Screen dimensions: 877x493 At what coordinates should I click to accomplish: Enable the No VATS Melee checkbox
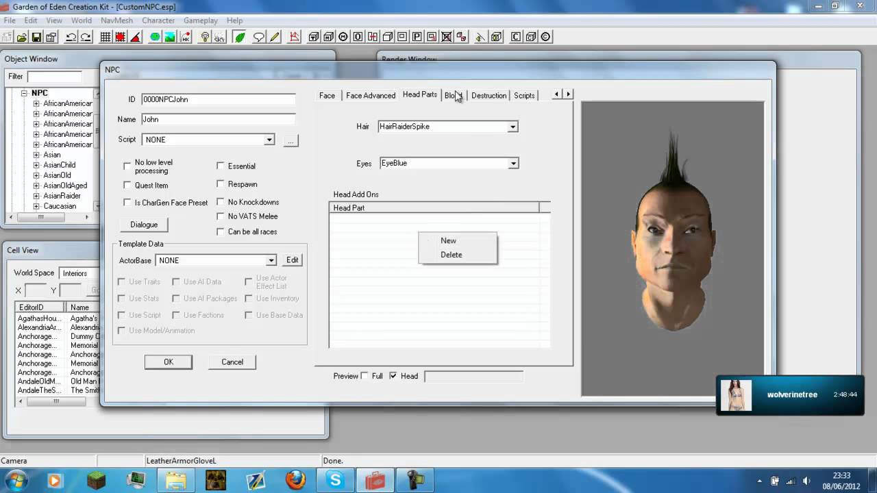tap(220, 216)
